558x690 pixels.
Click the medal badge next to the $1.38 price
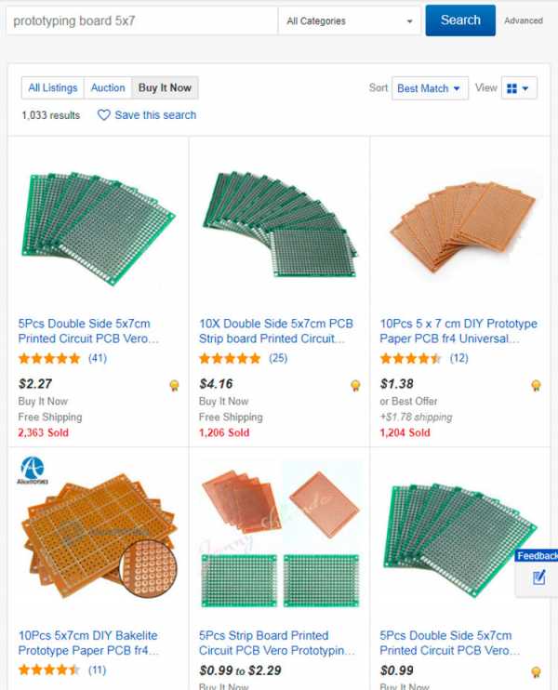(x=536, y=386)
